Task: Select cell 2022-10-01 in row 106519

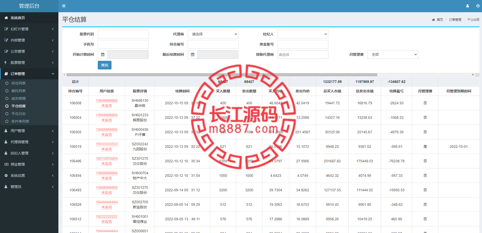Action: pos(459,147)
